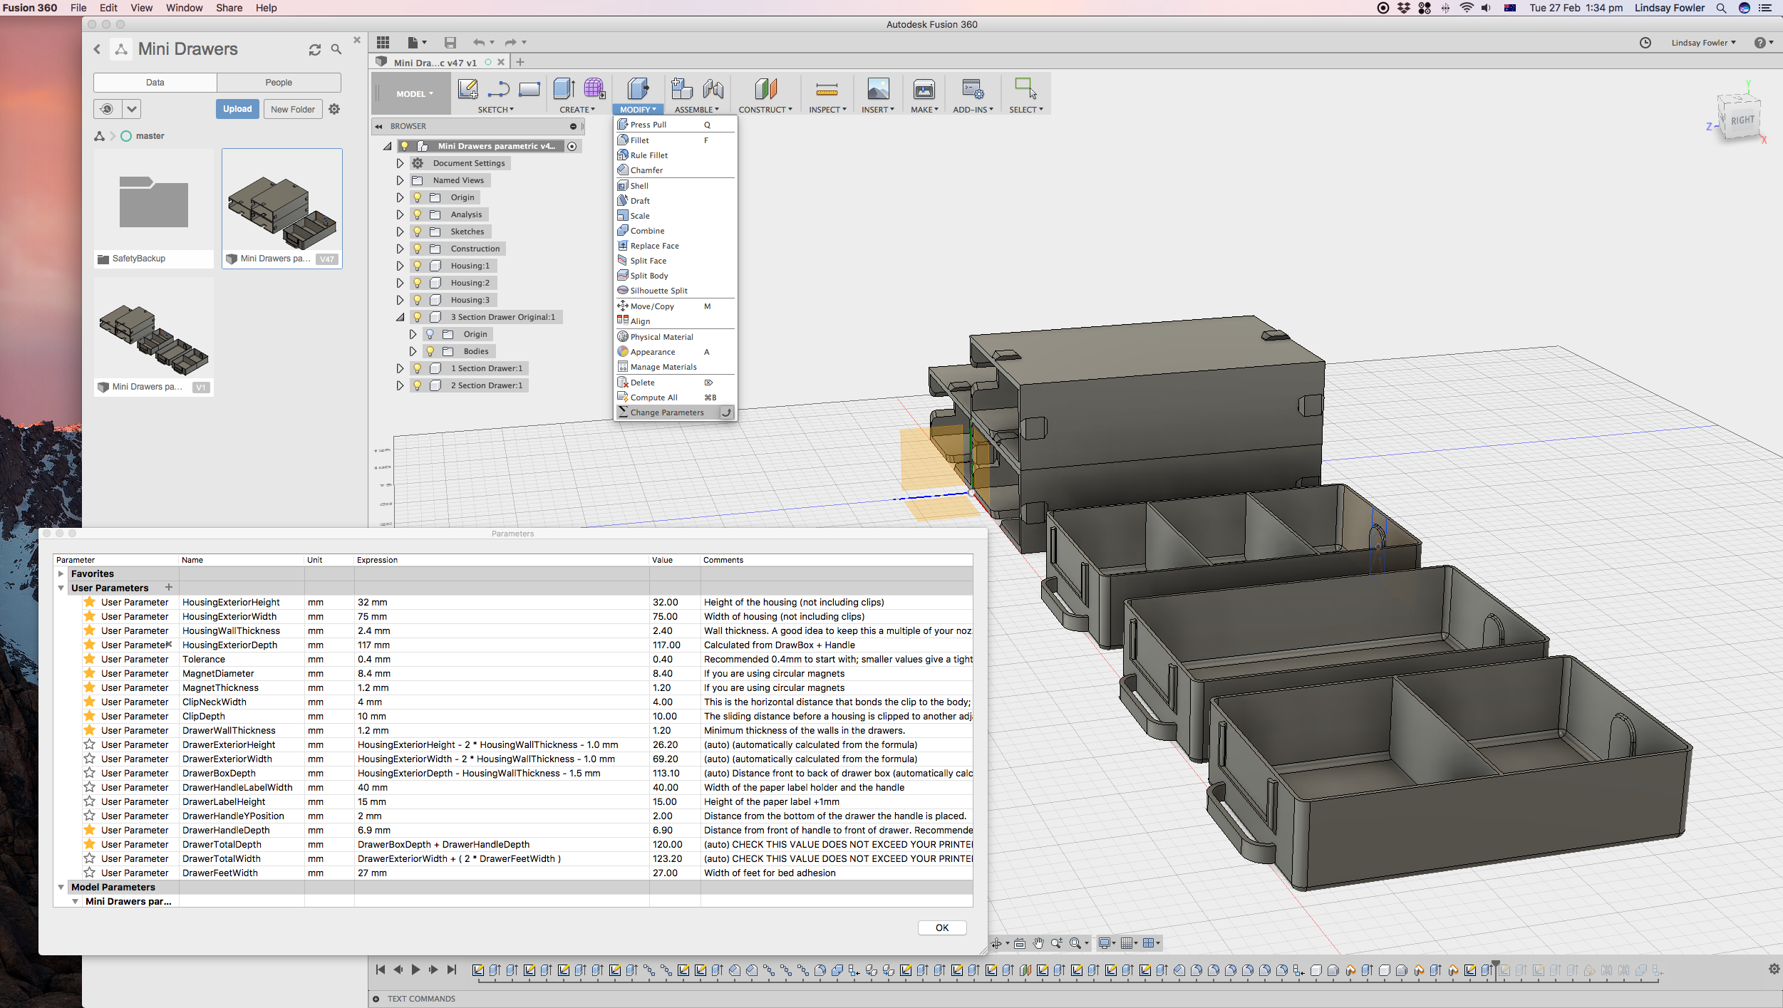Expand Document Settings in browser tree
The height and width of the screenshot is (1008, 1783).
click(400, 163)
